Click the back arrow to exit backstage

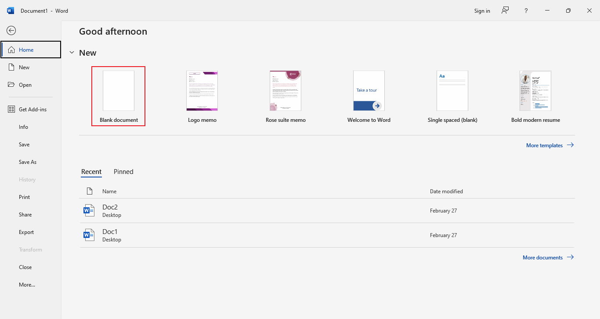coord(11,30)
